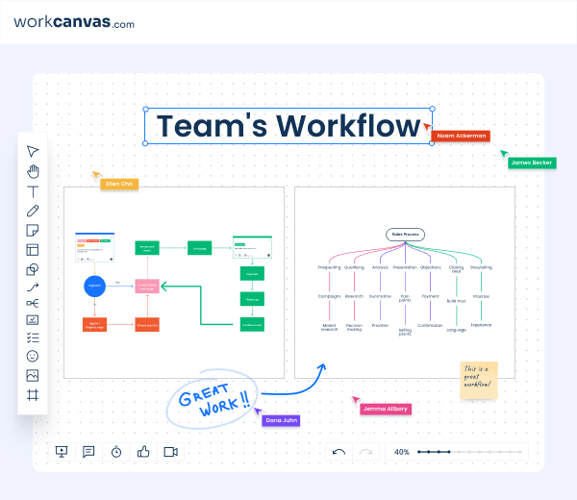Select the task card above the blue circle
Screen dimensions: 577x500
(x=94, y=247)
